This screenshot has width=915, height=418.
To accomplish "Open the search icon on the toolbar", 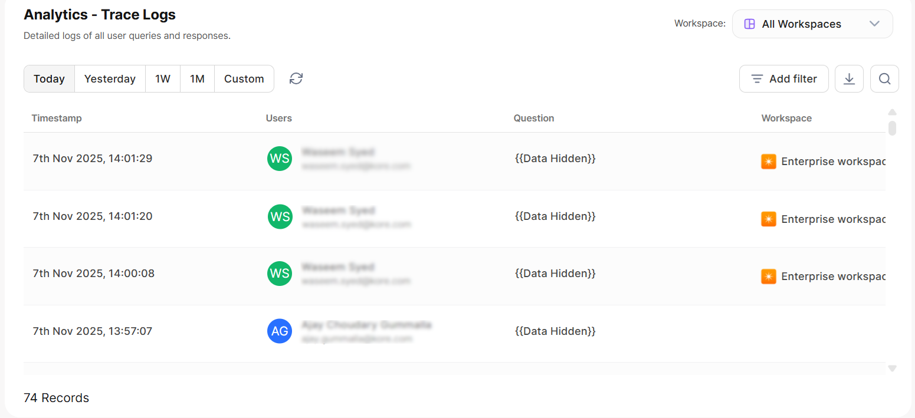I will [884, 78].
